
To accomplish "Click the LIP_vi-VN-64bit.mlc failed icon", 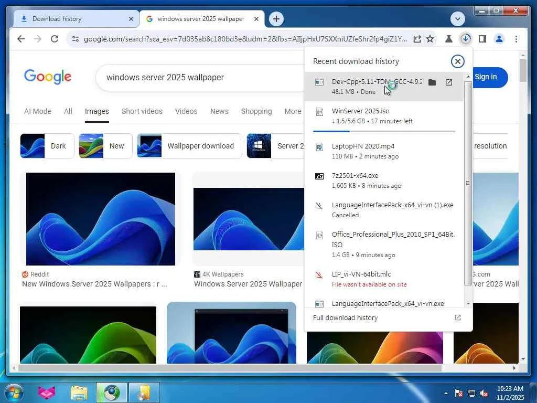I will coord(319,275).
